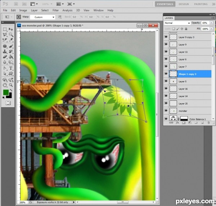Toggle visibility of monster layer

166,111
